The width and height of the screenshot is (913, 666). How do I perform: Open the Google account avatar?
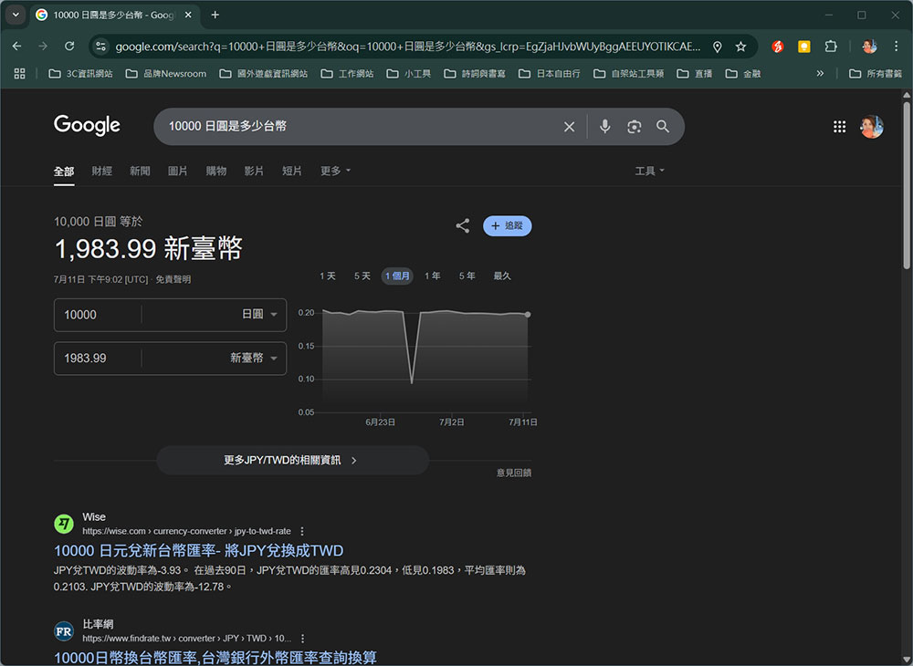tap(872, 126)
